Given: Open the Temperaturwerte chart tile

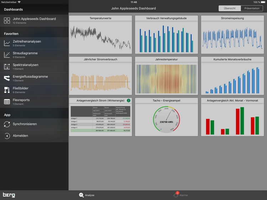Looking at the screenshot, I should [100, 35].
